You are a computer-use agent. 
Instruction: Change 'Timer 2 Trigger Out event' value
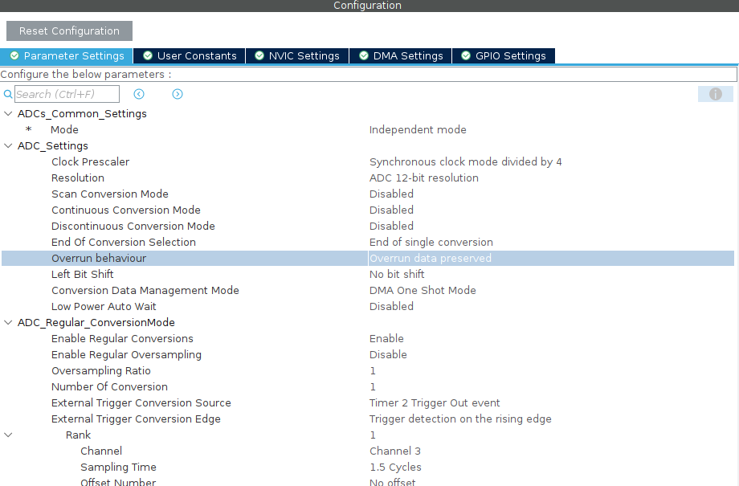coord(435,402)
